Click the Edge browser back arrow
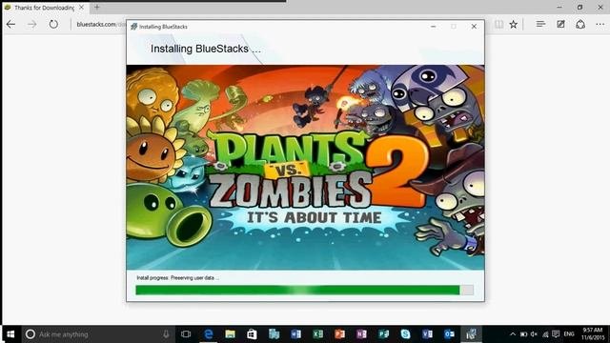Viewport: 610px width, 343px height. tap(10, 24)
